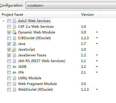Image resolution: width=116 pixels, height=103 pixels.
Task: Click the EJBDoclet (XDoclet) document icon
Action: click(14, 38)
